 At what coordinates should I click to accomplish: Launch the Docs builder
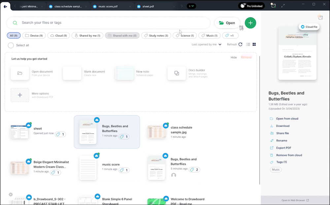[187, 73]
